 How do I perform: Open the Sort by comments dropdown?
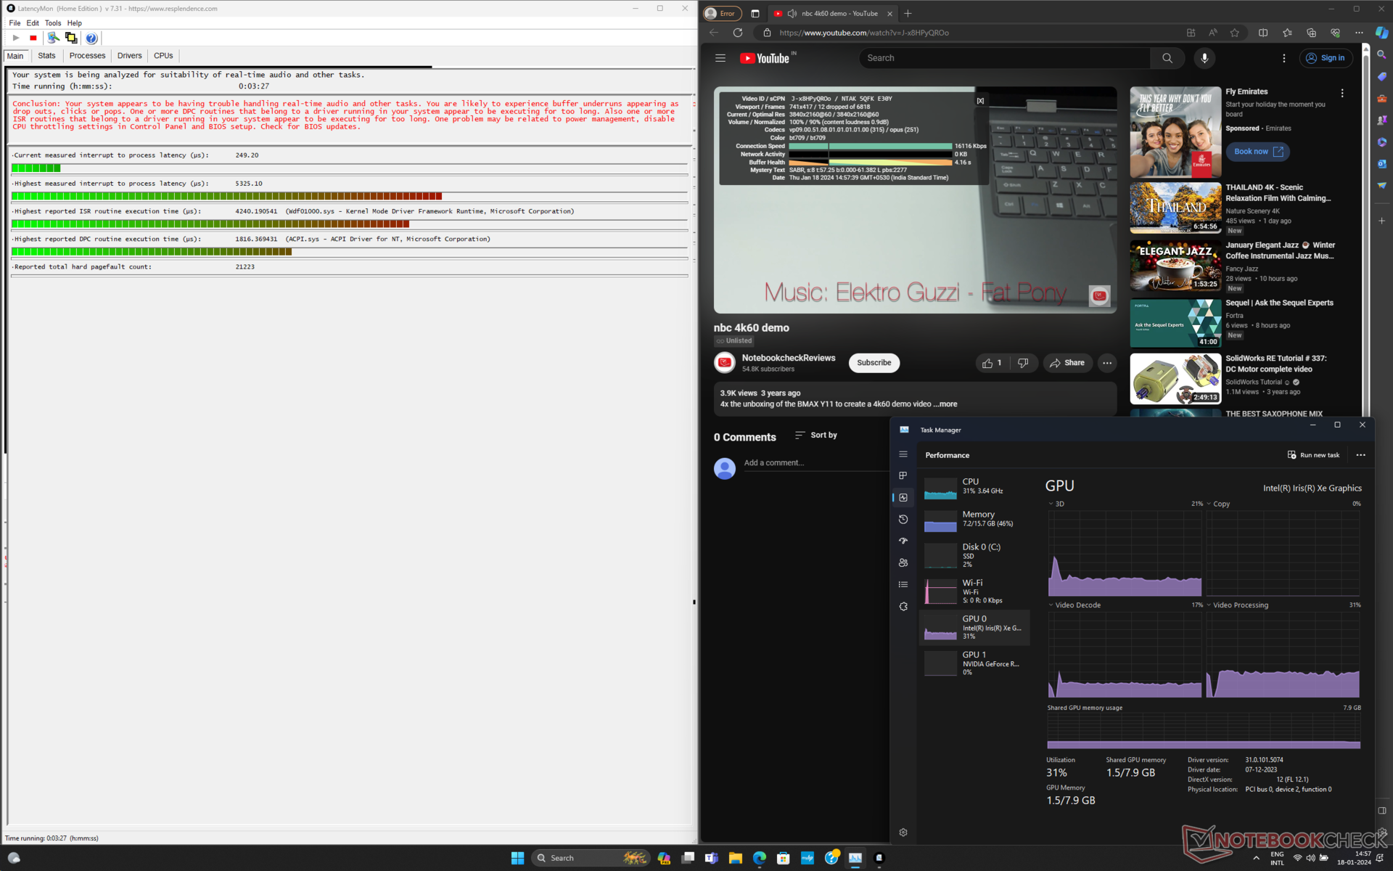point(816,435)
